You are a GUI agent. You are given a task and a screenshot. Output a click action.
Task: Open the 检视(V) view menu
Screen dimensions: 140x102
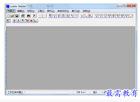(x=31, y=11)
